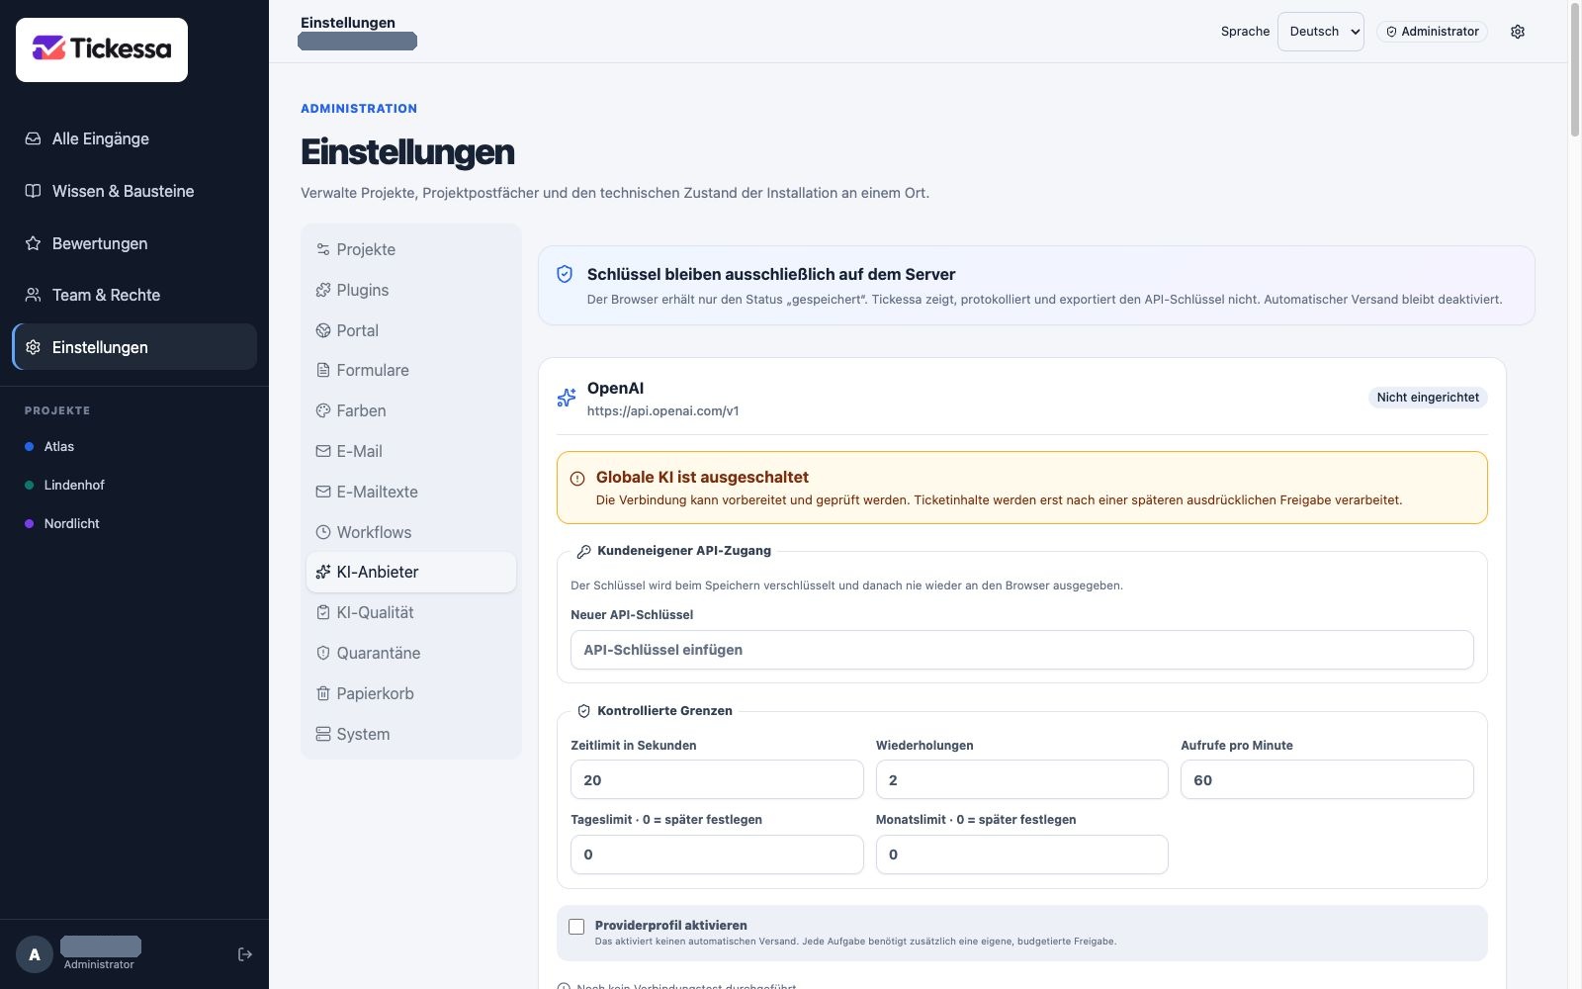
Task: Open Team & Rechte
Action: click(x=134, y=295)
